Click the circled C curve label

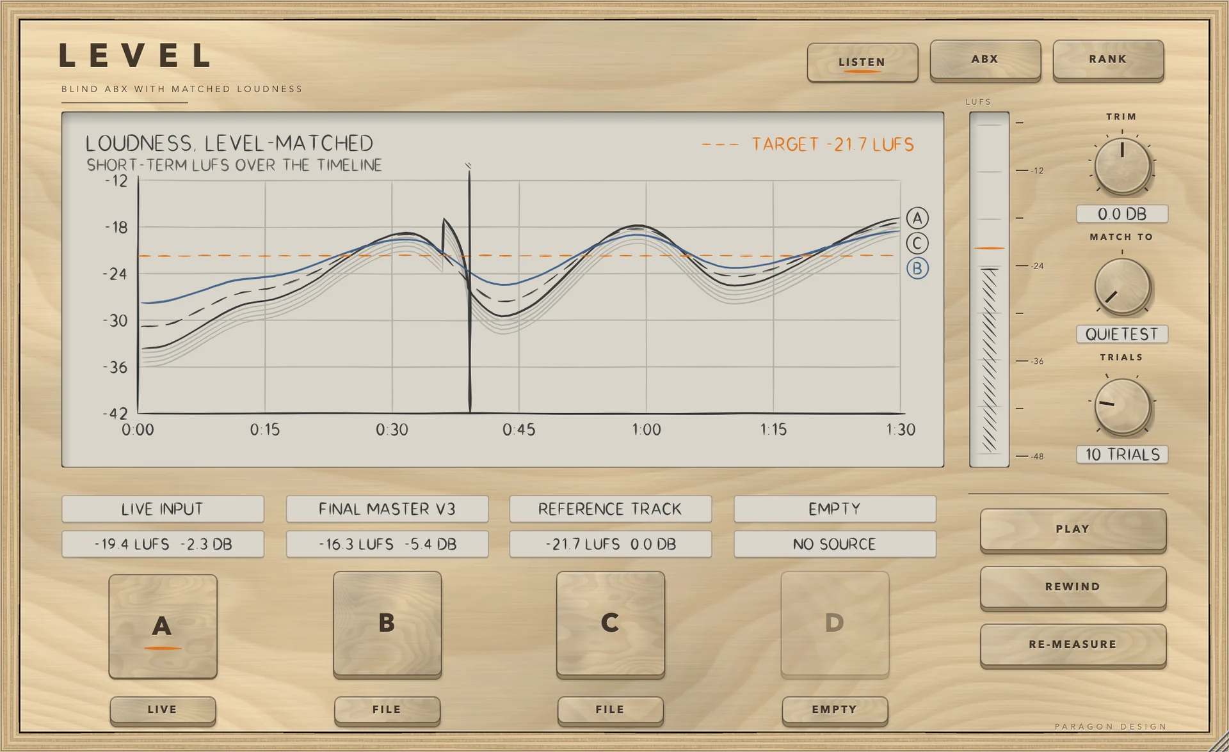tap(917, 243)
